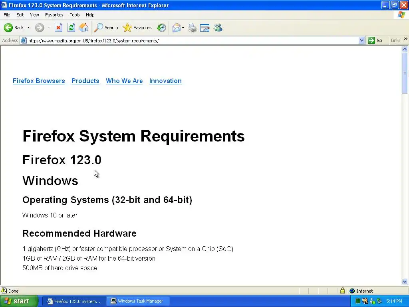Open Messenger via people icon
The width and height of the screenshot is (409, 307).
pos(218,28)
